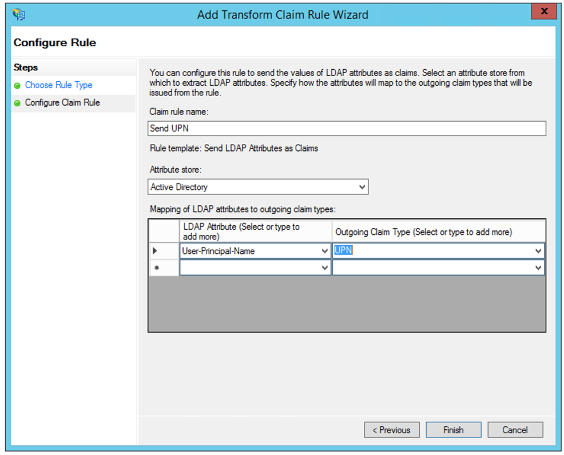The image size is (564, 455).
Task: Click the Outgoing Claim Type column header
Action: [x=438, y=232]
